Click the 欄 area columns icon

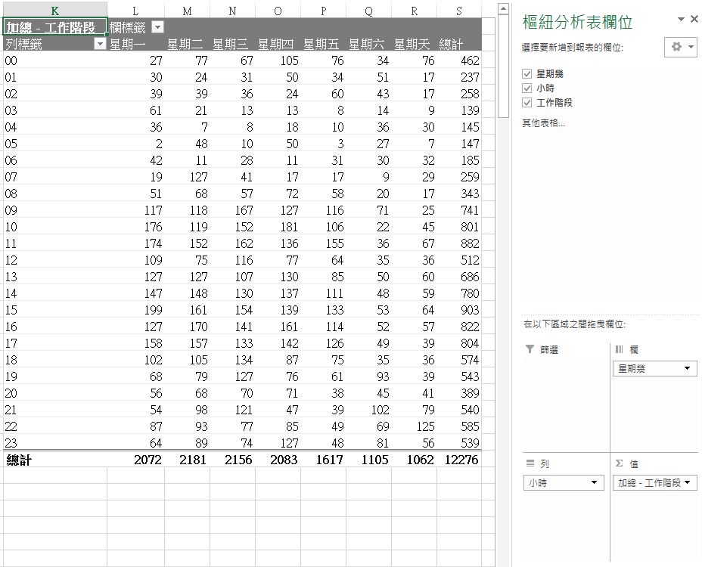pyautogui.click(x=620, y=349)
